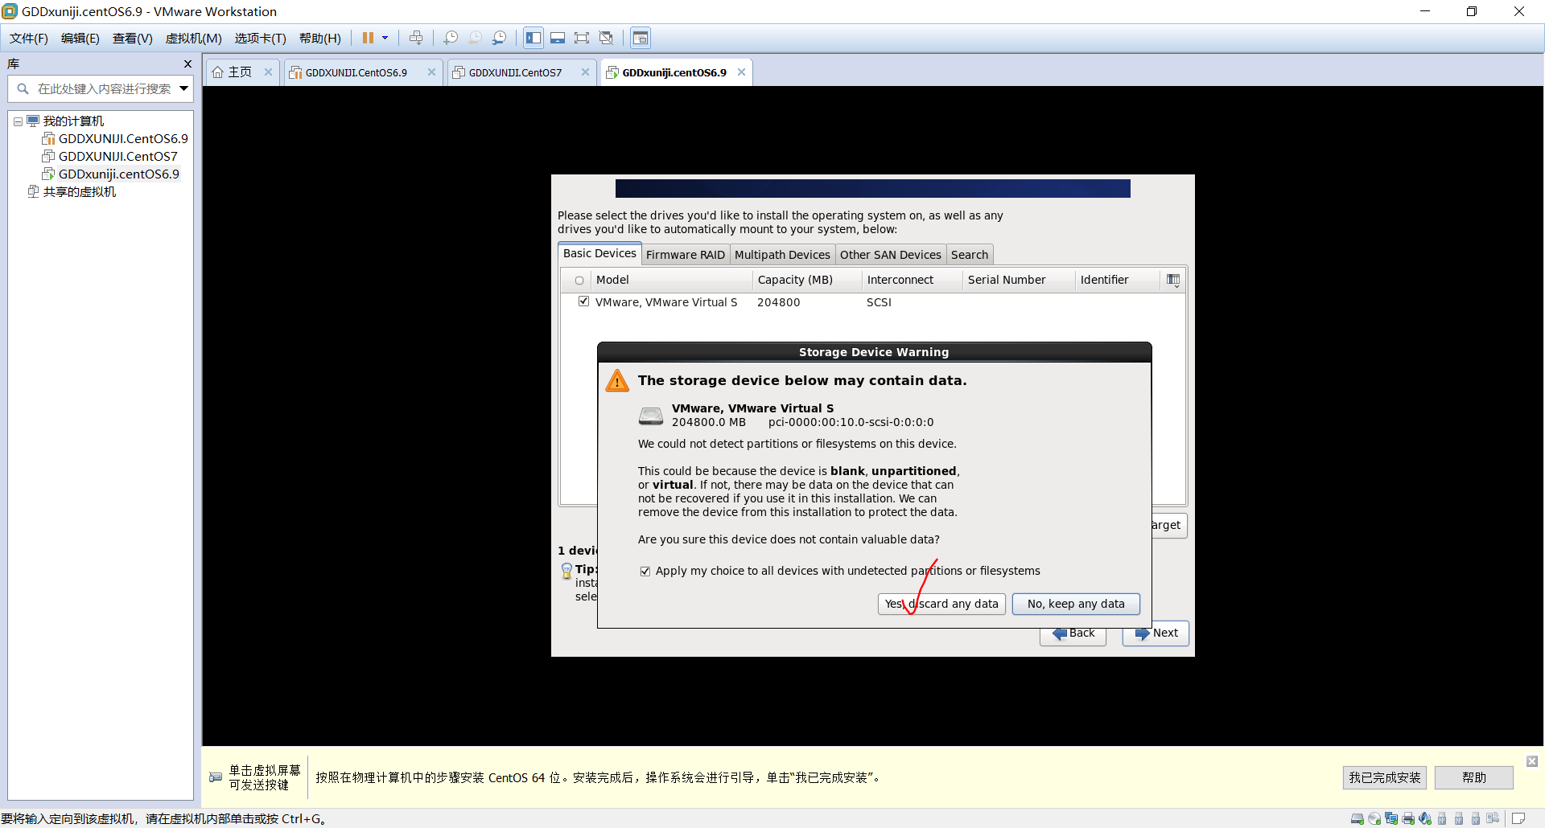Open 虚拟机(M) menu
This screenshot has height=828, width=1545.
point(194,38)
